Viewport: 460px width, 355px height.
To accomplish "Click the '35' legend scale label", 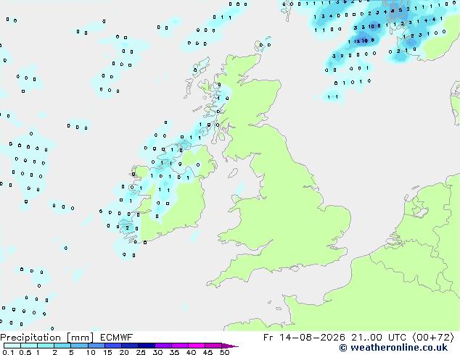I will point(174,352).
